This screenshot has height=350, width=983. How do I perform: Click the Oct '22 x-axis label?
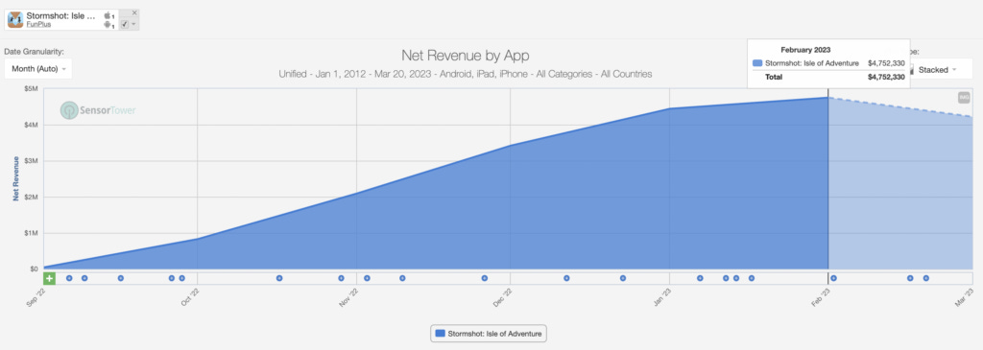[x=190, y=298]
